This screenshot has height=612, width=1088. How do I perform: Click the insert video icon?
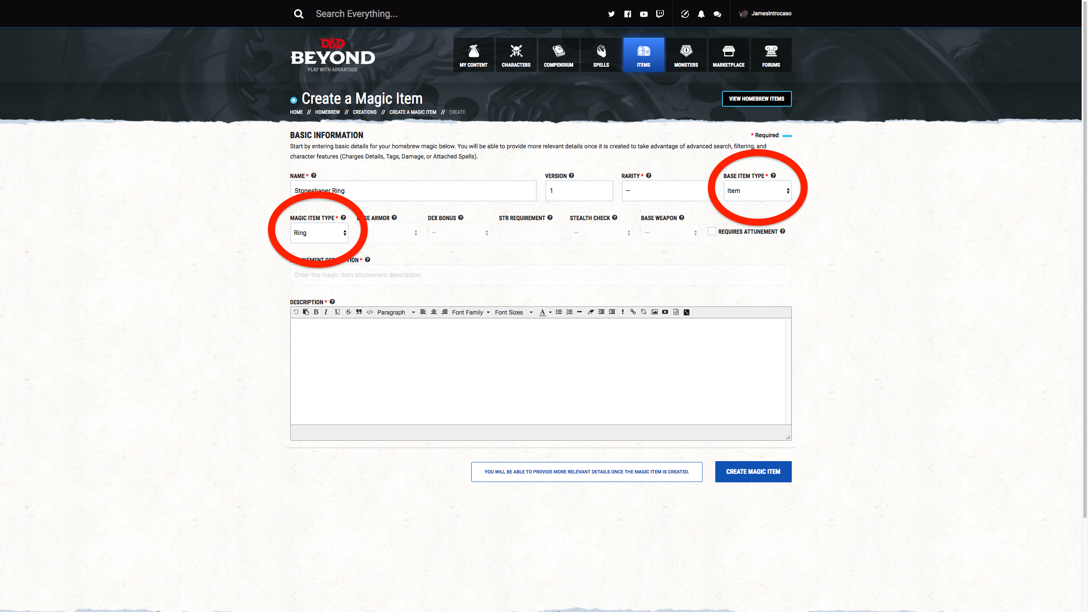coord(665,312)
